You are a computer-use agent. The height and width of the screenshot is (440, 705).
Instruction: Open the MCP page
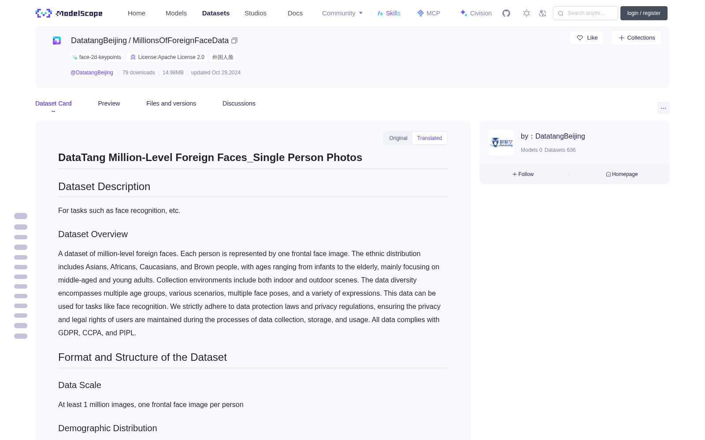(429, 13)
